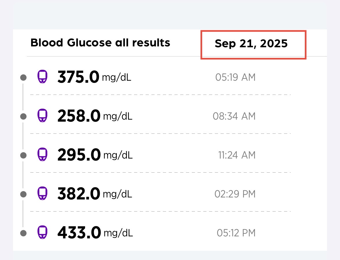Click the 05:19 AM timestamp

coord(235,77)
